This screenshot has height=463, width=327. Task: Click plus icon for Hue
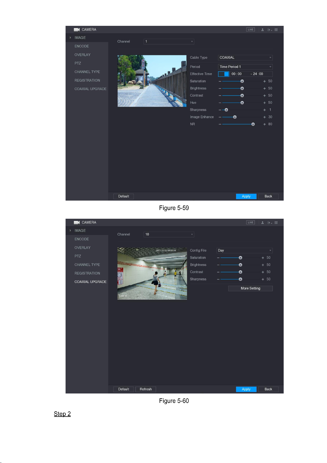[x=264, y=103]
